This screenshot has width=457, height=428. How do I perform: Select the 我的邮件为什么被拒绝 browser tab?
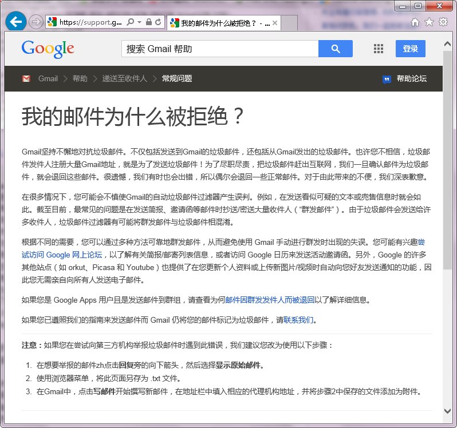pyautogui.click(x=224, y=23)
